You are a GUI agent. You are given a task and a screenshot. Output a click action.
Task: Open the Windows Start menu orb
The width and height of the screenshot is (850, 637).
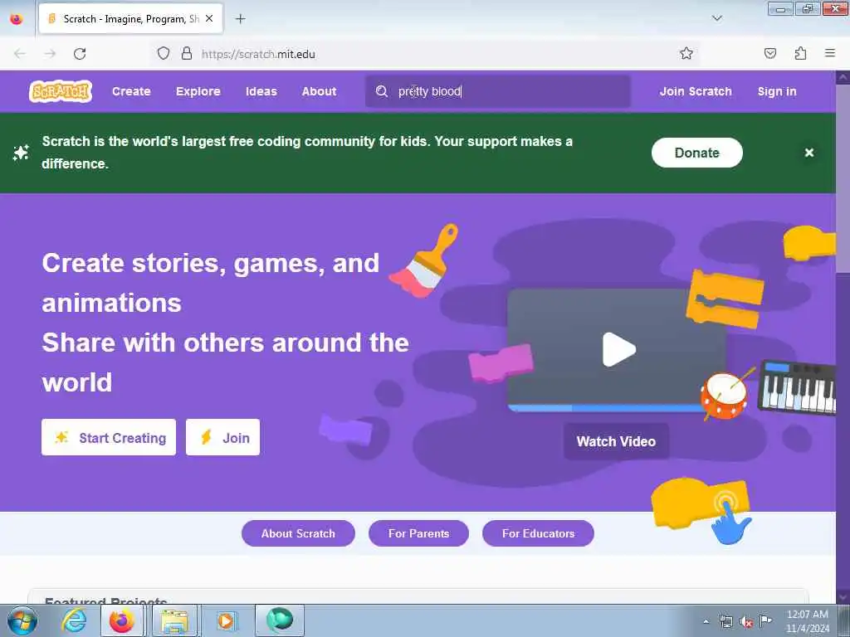22,620
